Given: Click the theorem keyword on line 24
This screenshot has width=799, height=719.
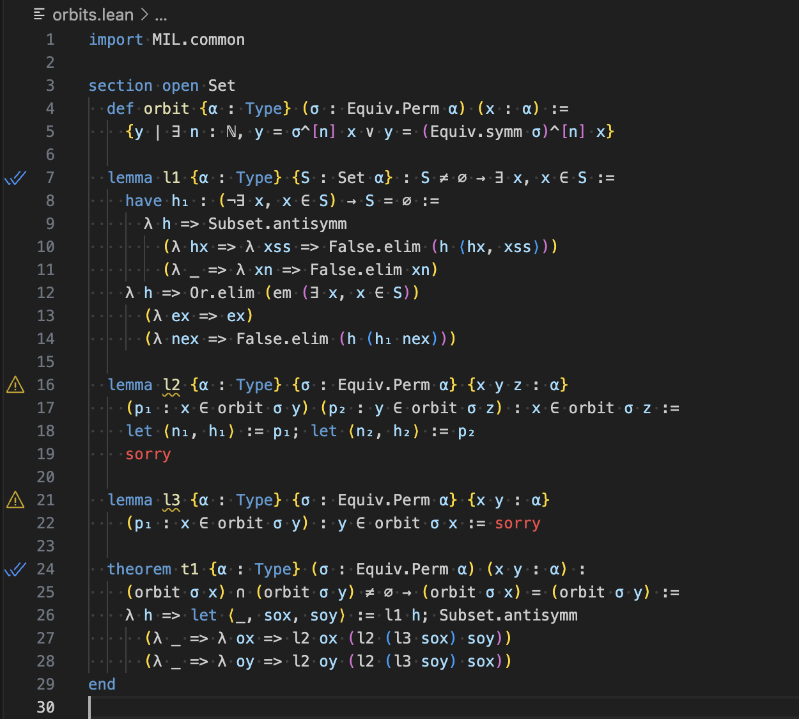Looking at the screenshot, I should tap(139, 569).
